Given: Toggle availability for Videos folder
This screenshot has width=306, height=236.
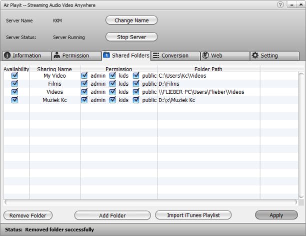Looking at the screenshot, I should coord(14,92).
